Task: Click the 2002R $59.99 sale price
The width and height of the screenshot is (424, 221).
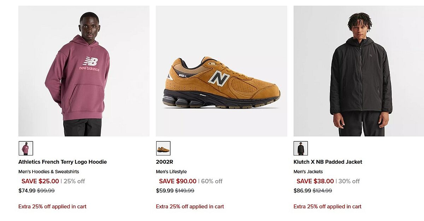Action: click(165, 191)
